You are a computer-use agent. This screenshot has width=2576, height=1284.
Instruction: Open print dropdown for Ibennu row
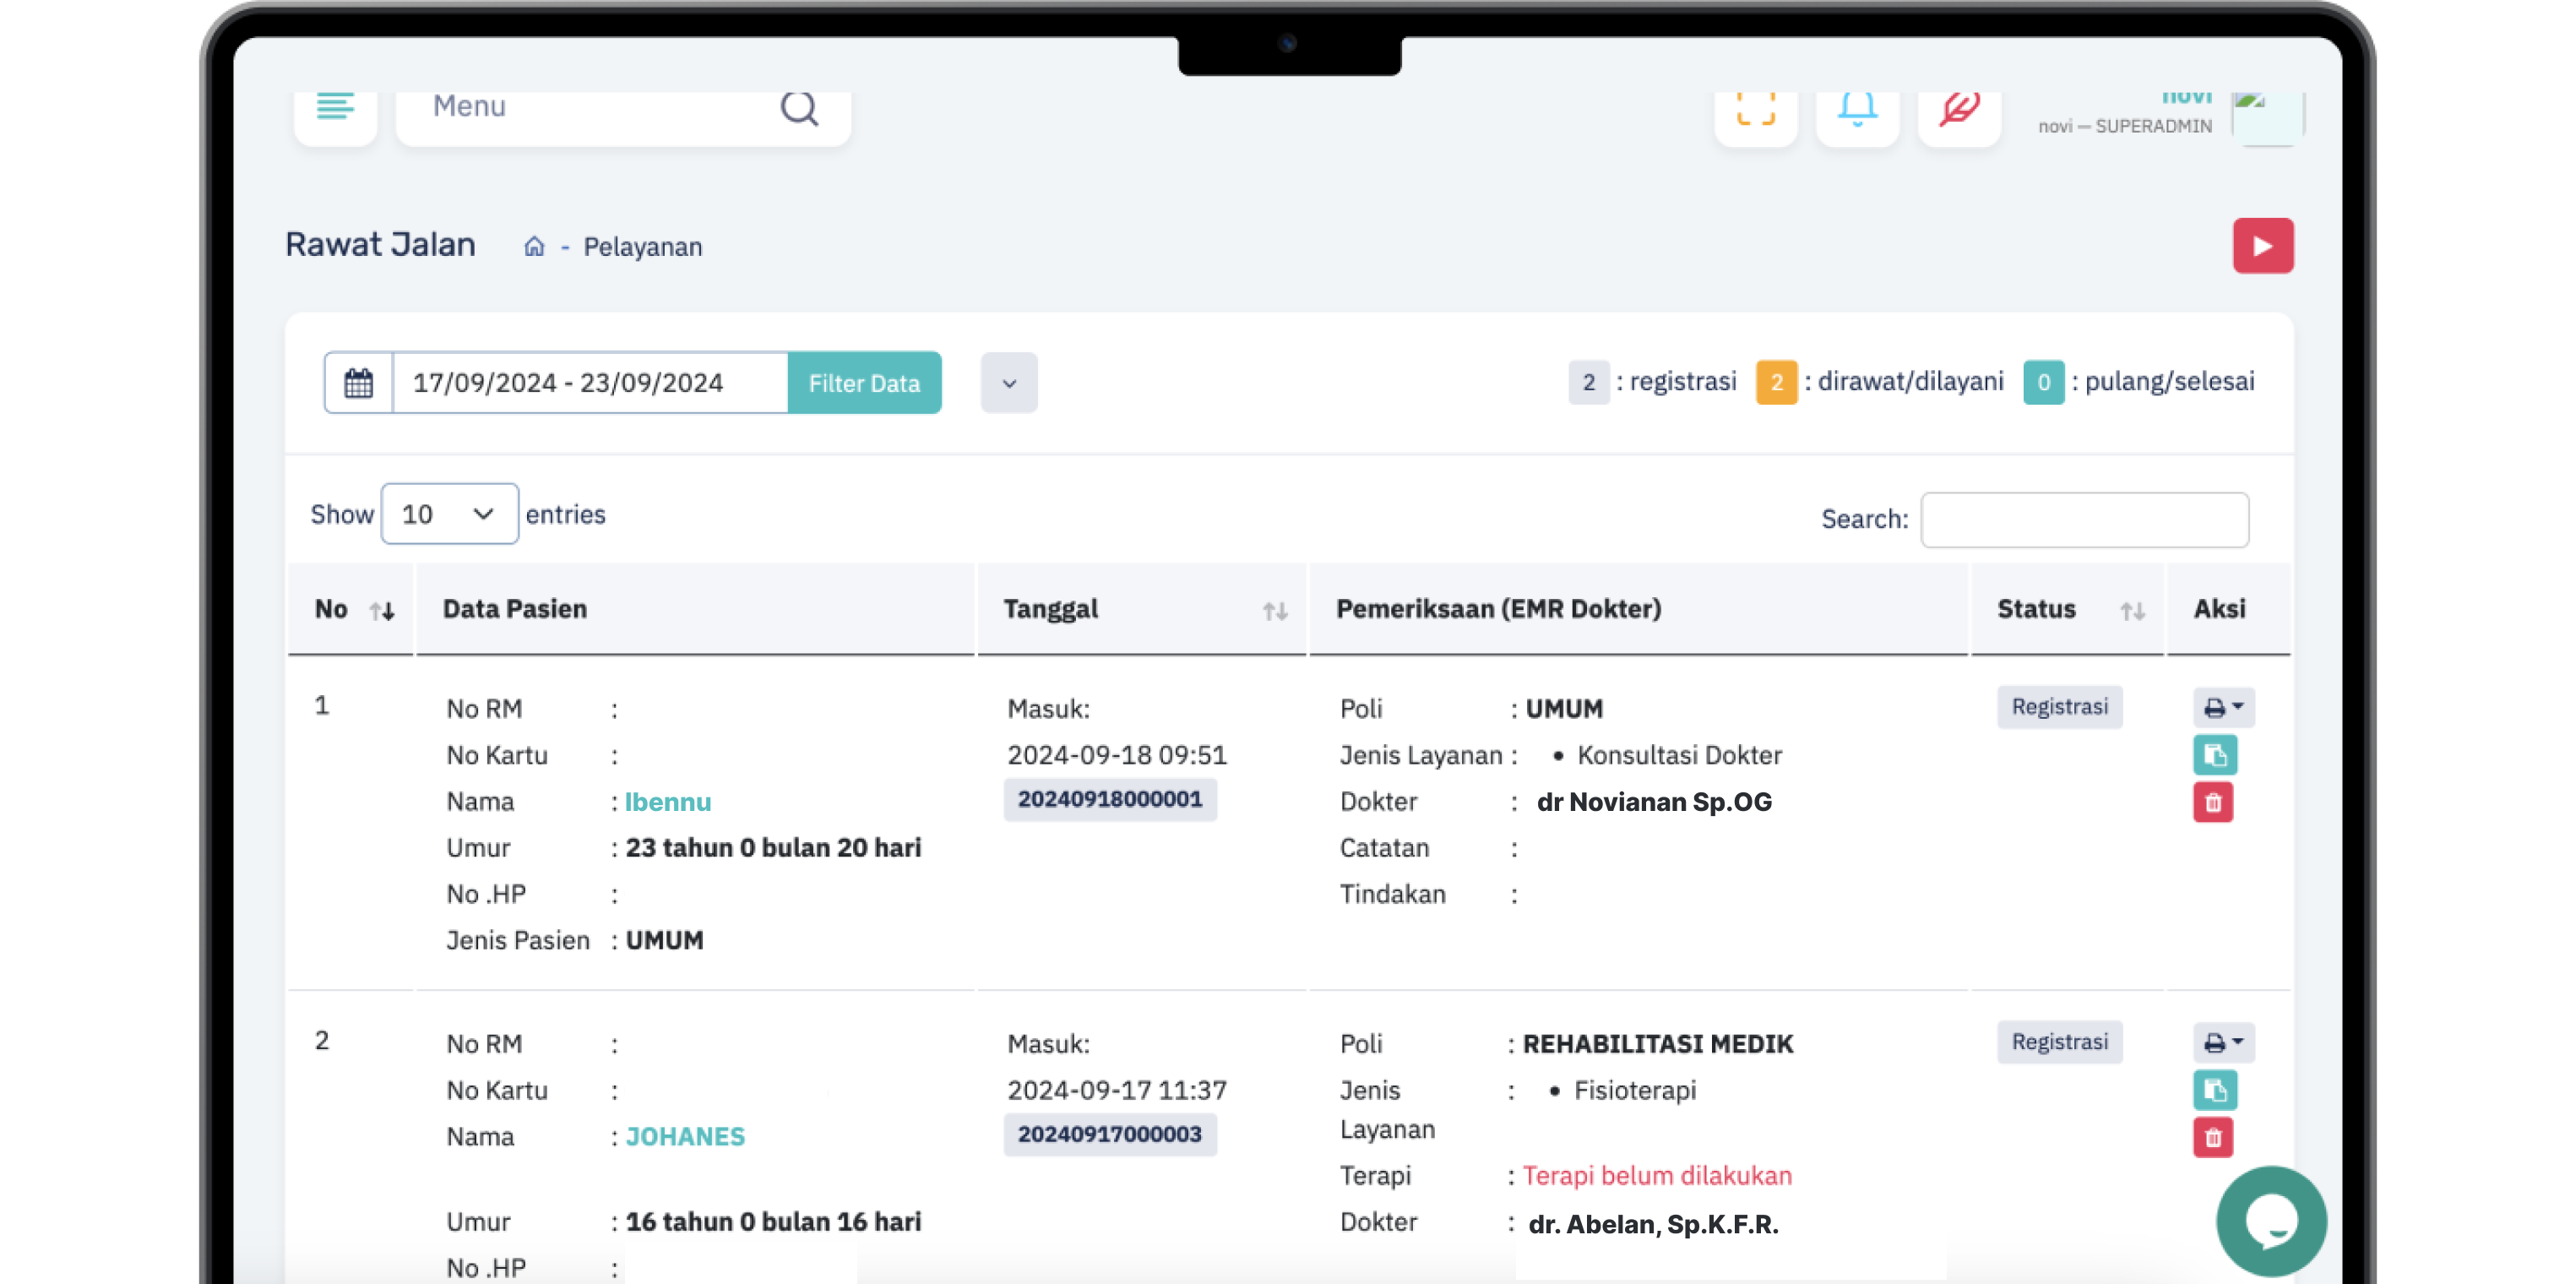coord(2223,708)
